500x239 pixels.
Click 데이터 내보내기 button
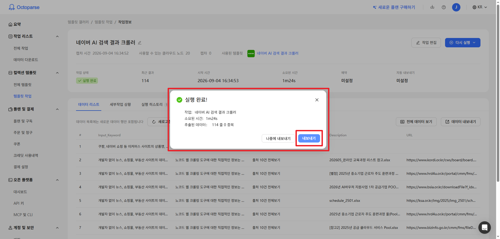[460, 122]
